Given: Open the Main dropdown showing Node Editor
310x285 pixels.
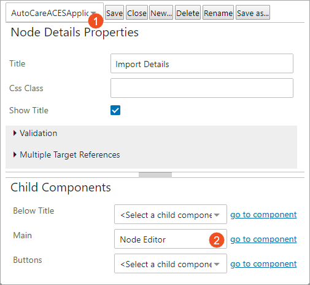Looking at the screenshot, I should pos(171,239).
